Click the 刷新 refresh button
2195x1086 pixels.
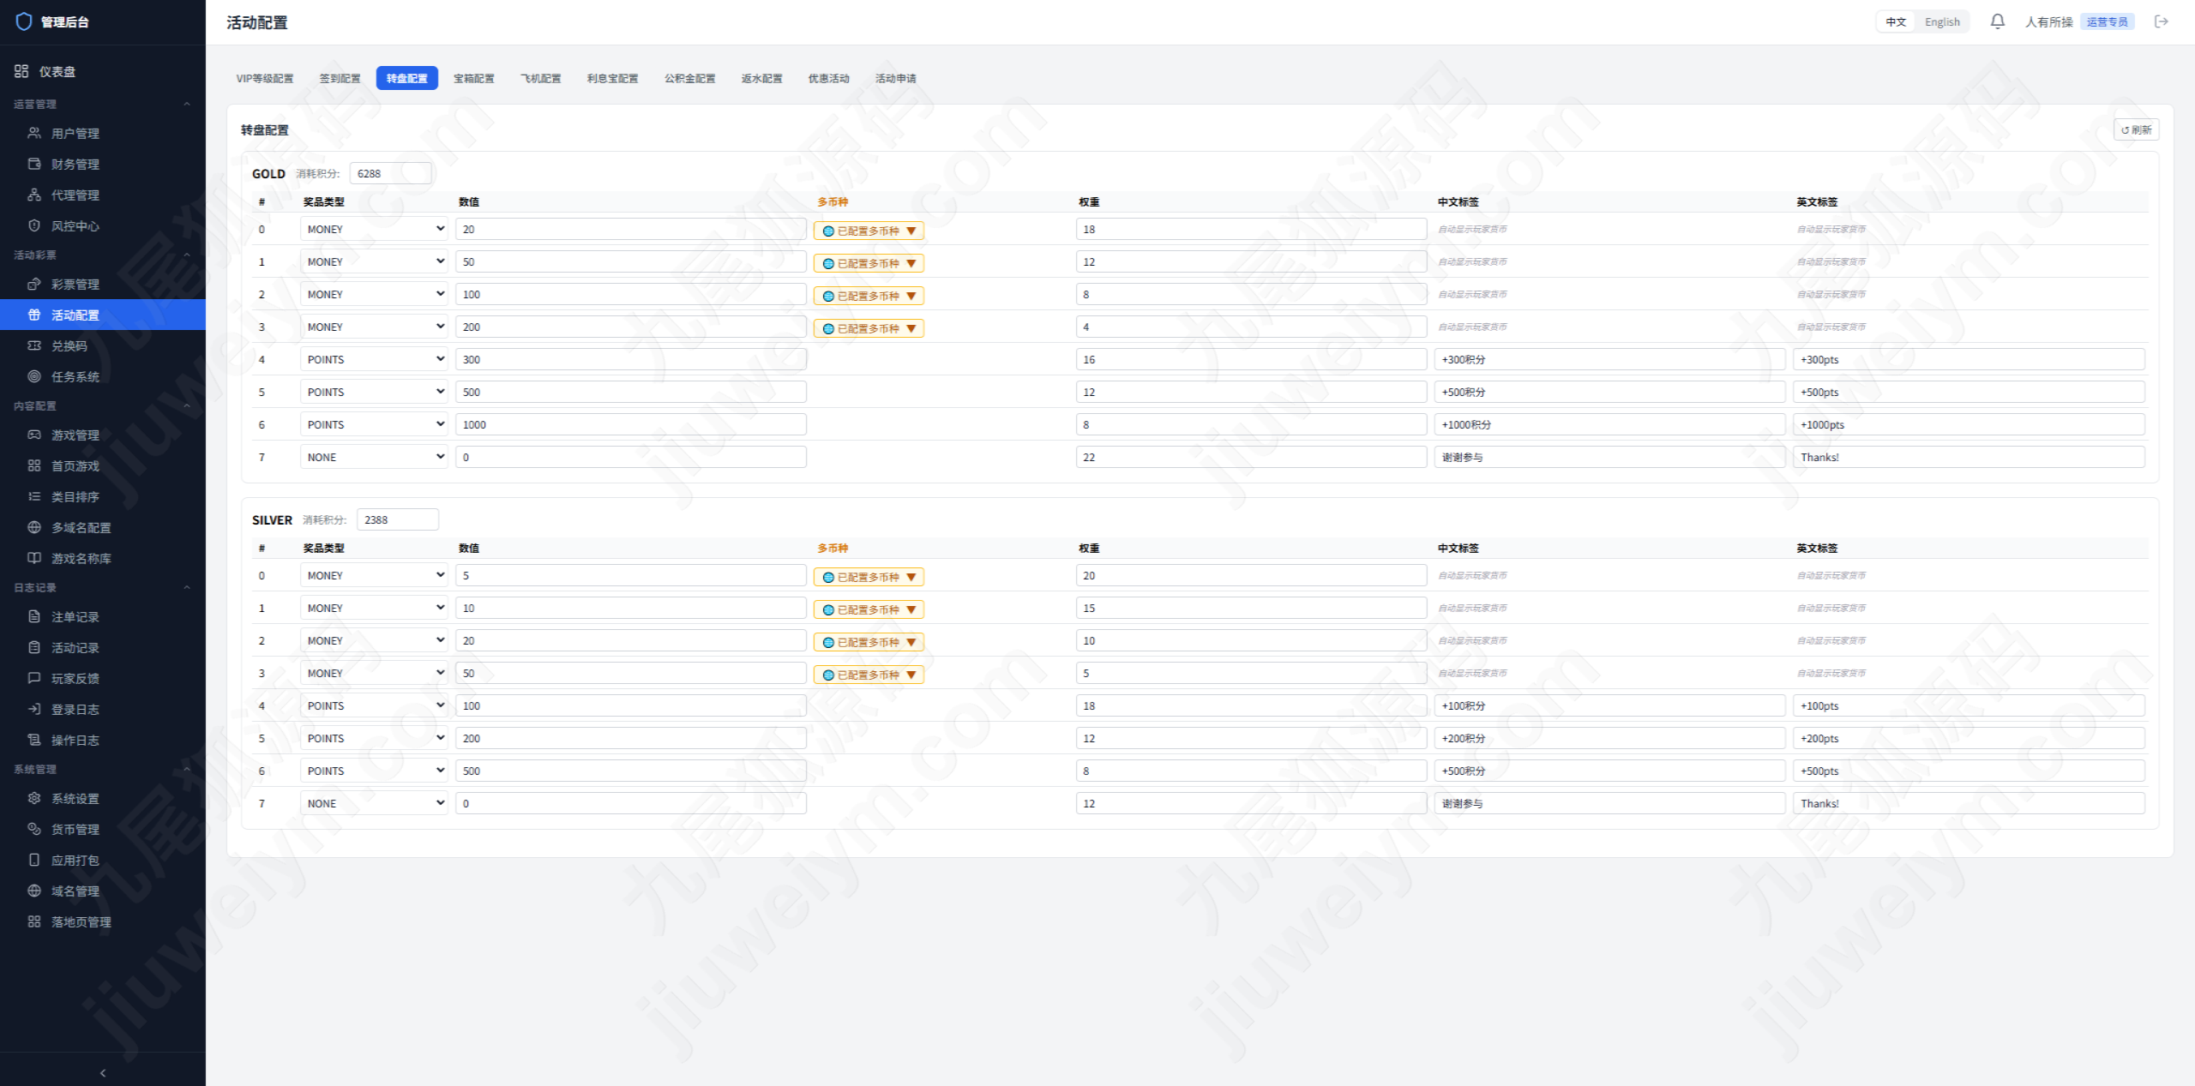coord(2136,129)
